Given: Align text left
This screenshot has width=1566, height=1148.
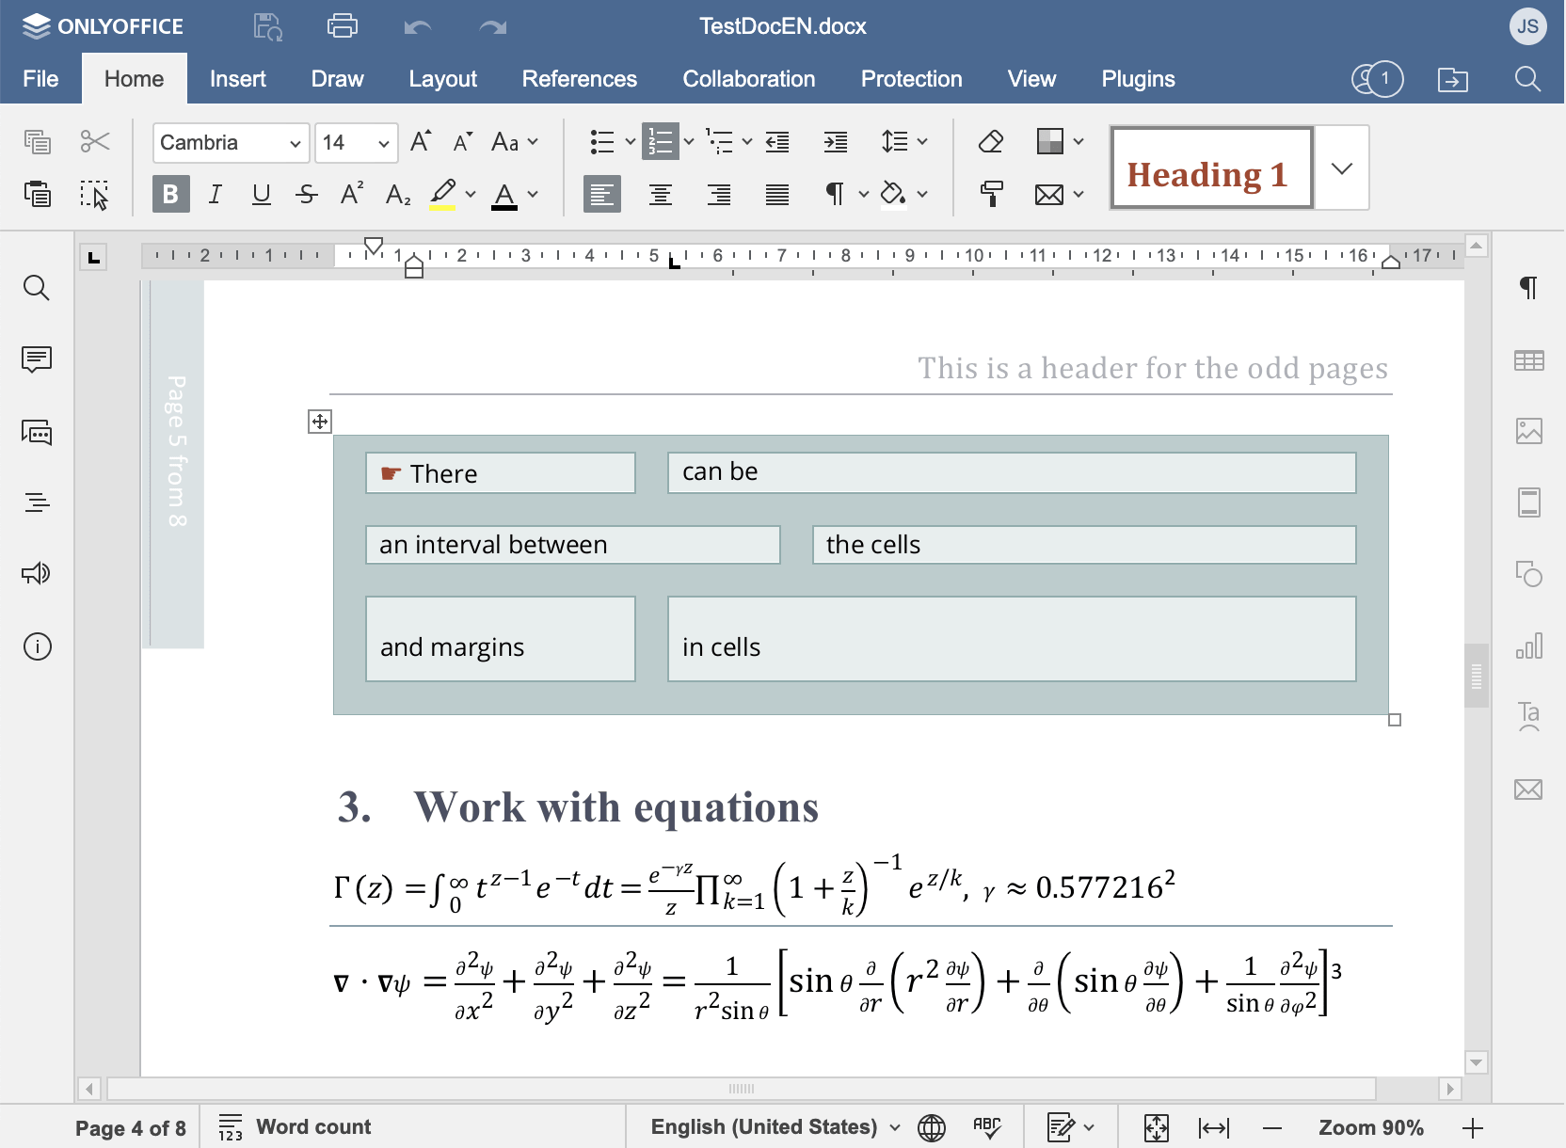Looking at the screenshot, I should click(x=601, y=194).
